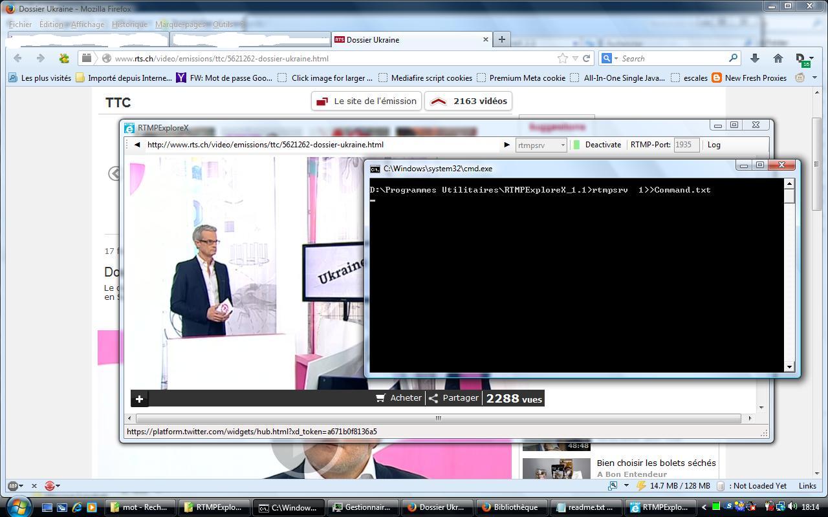The image size is (828, 517).
Task: Open the Outils menu
Action: point(223,25)
